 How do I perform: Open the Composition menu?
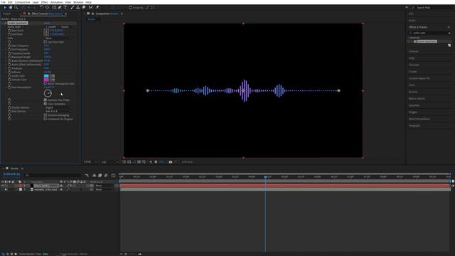click(x=22, y=2)
